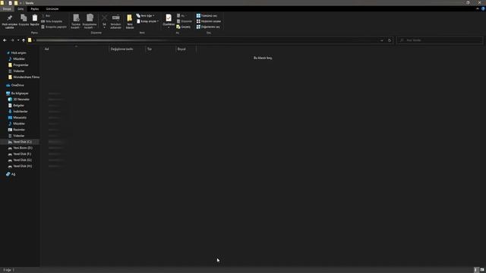Click Hiçbirini seçme (select none)
This screenshot has height=273, width=486.
click(209, 21)
